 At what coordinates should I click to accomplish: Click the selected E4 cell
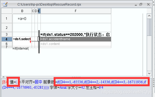click(39, 39)
